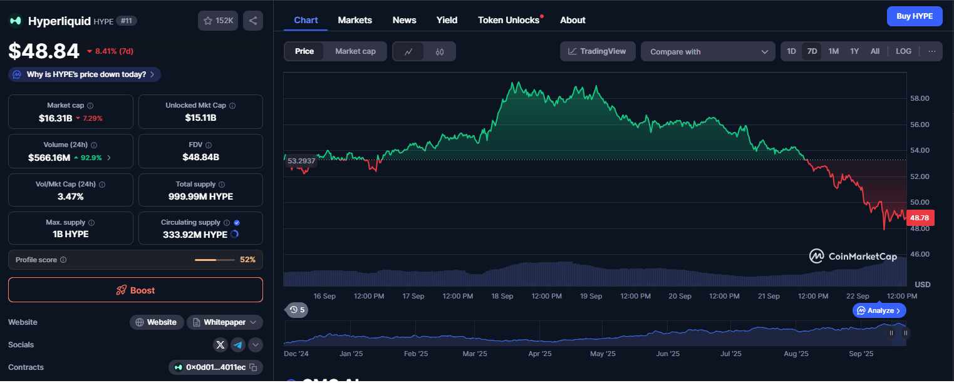Select the 1D time range

click(x=791, y=51)
